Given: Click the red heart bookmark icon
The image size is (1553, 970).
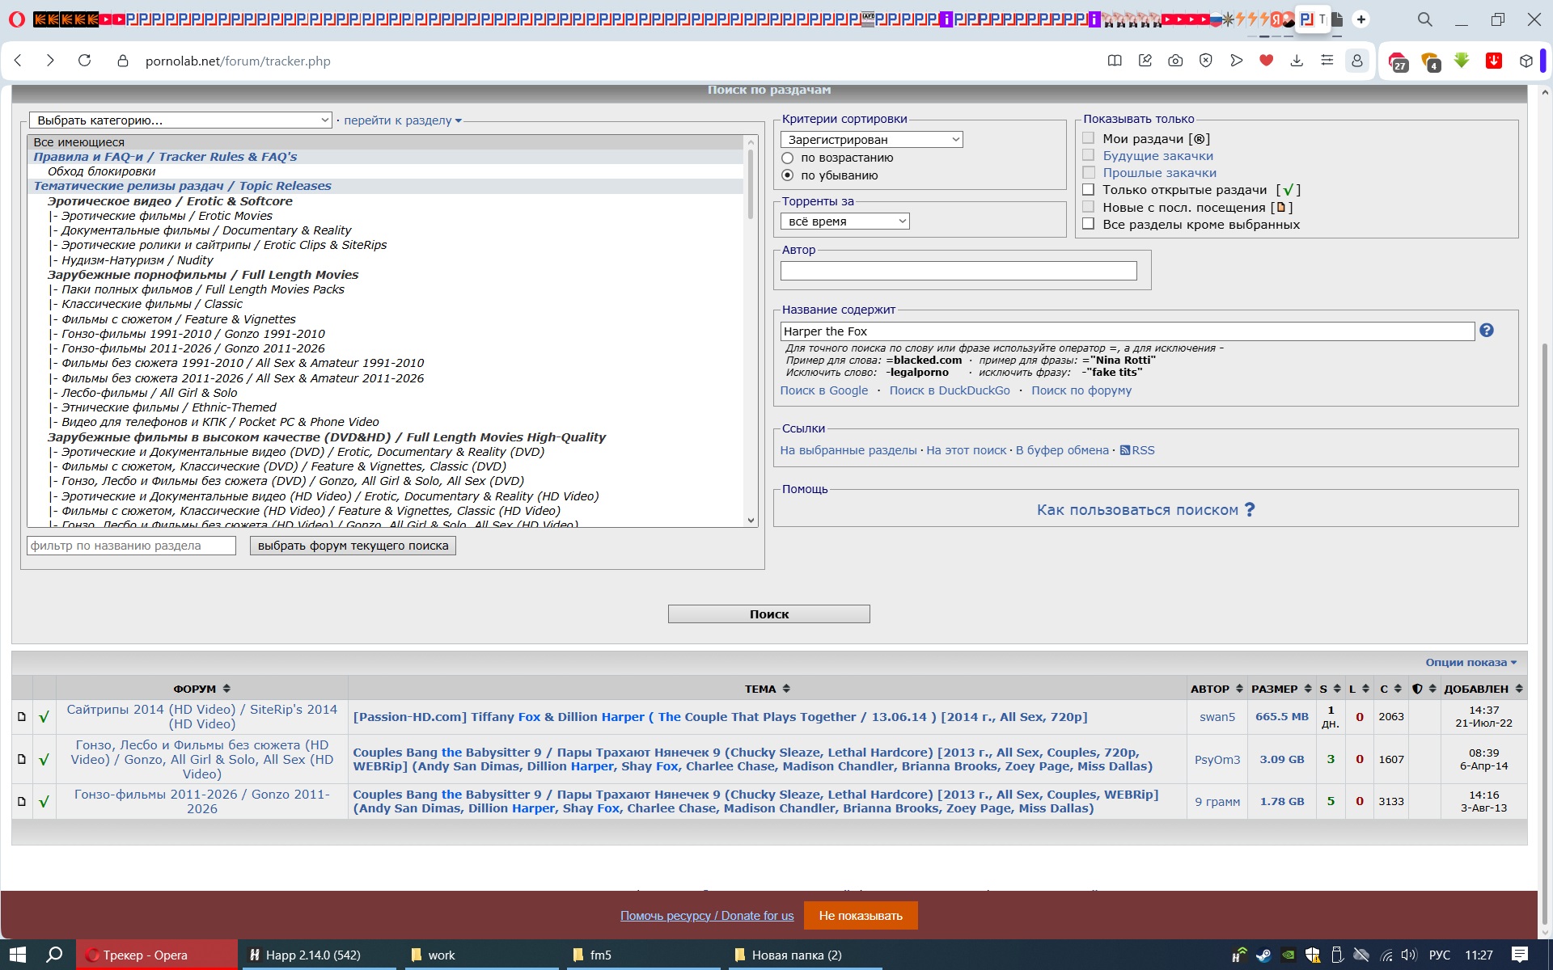Looking at the screenshot, I should [x=1267, y=61].
